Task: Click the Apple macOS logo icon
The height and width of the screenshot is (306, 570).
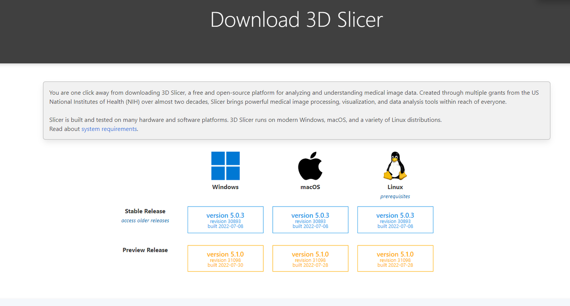Action: tap(310, 166)
